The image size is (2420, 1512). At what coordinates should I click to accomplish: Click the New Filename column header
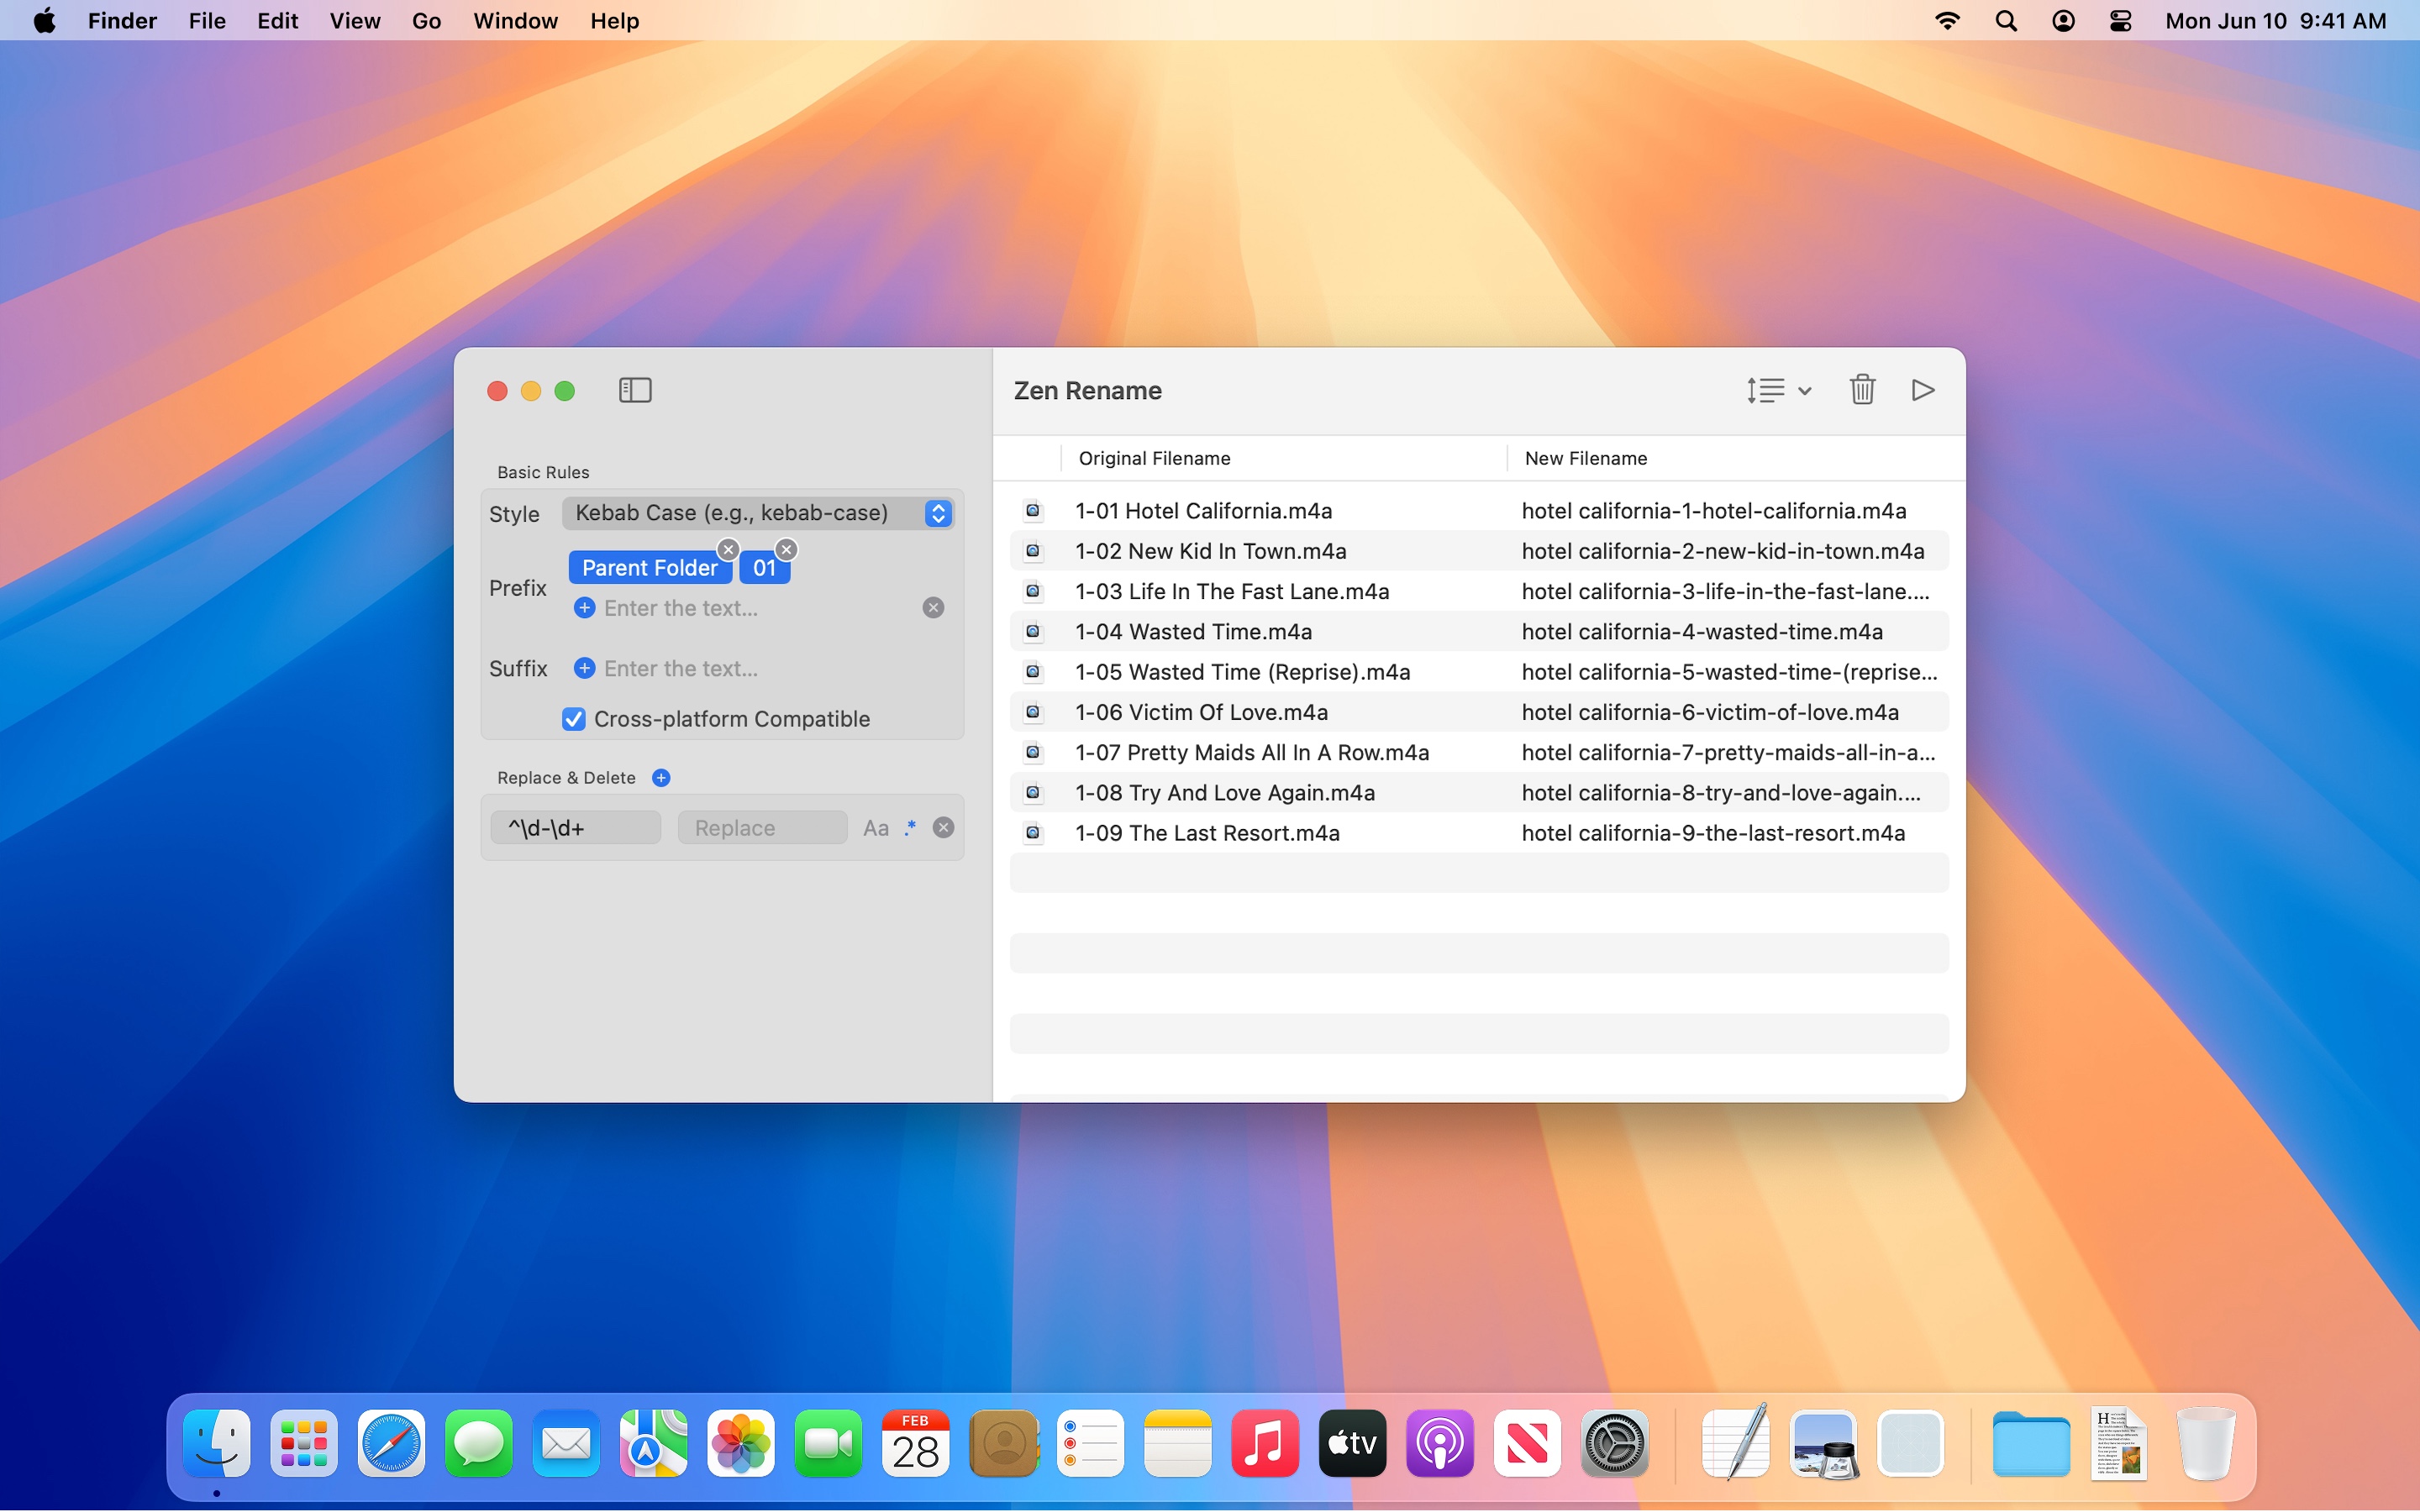coord(1585,458)
